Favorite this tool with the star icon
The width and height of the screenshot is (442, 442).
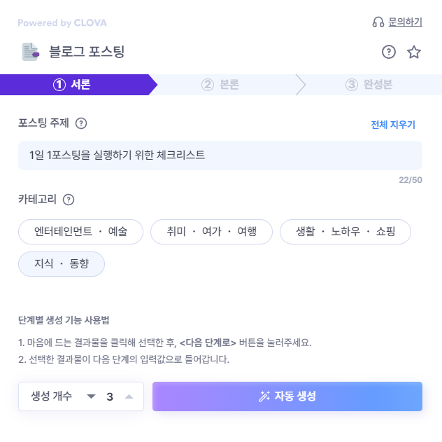pos(414,52)
